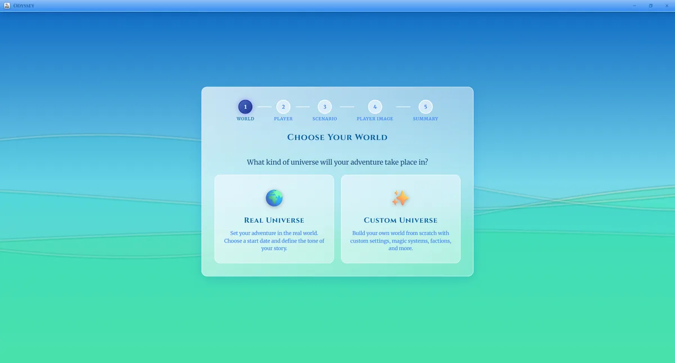Click the Real Universe description text

(x=274, y=240)
